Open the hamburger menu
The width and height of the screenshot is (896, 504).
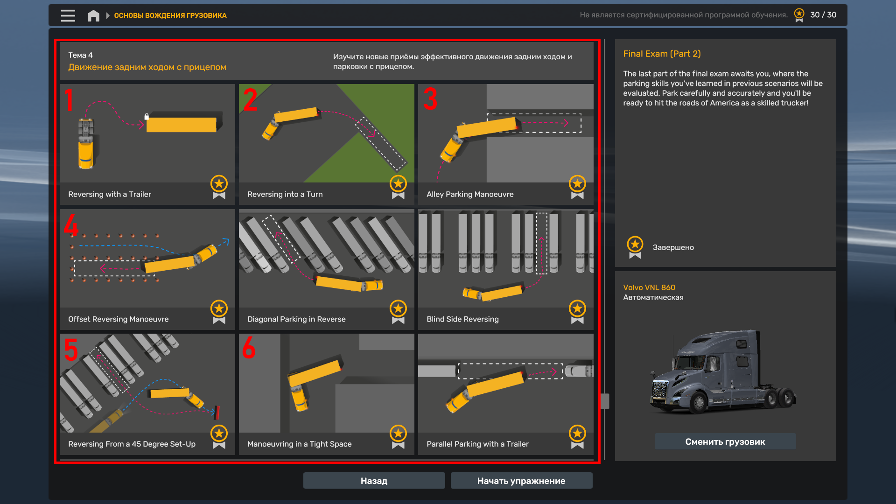coord(68,15)
